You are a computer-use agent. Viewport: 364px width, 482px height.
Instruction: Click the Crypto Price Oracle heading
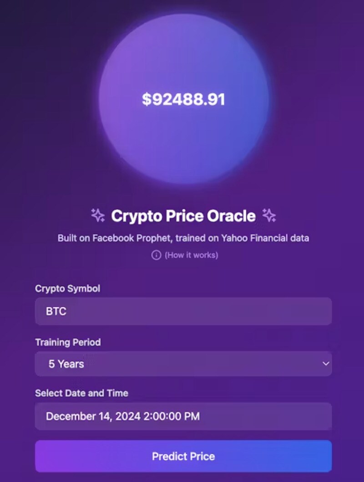[183, 215]
